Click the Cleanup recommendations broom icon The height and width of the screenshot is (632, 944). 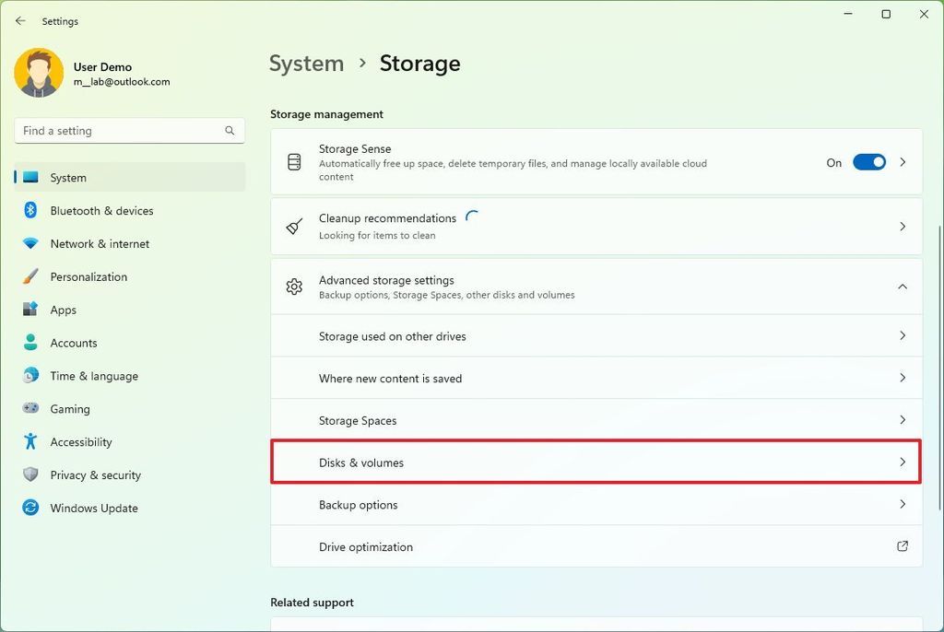point(293,227)
